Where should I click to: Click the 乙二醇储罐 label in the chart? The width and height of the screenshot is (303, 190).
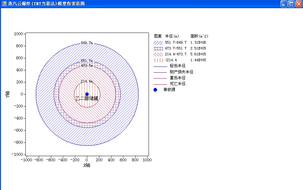[87, 98]
